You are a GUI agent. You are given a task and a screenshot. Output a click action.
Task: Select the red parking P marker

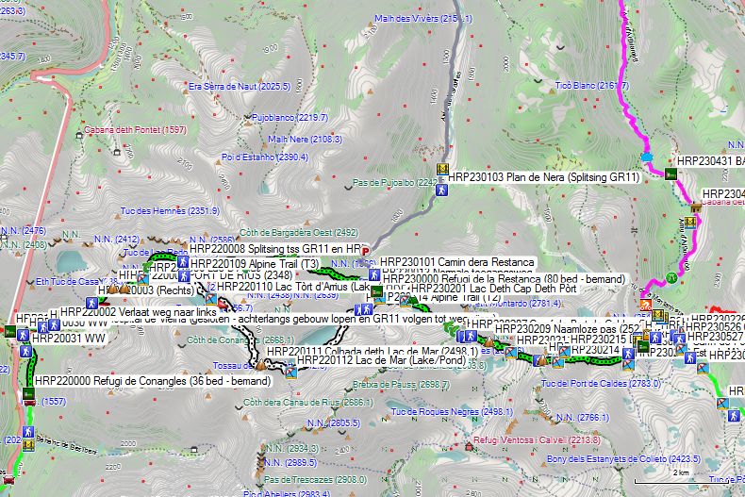[x=365, y=252]
